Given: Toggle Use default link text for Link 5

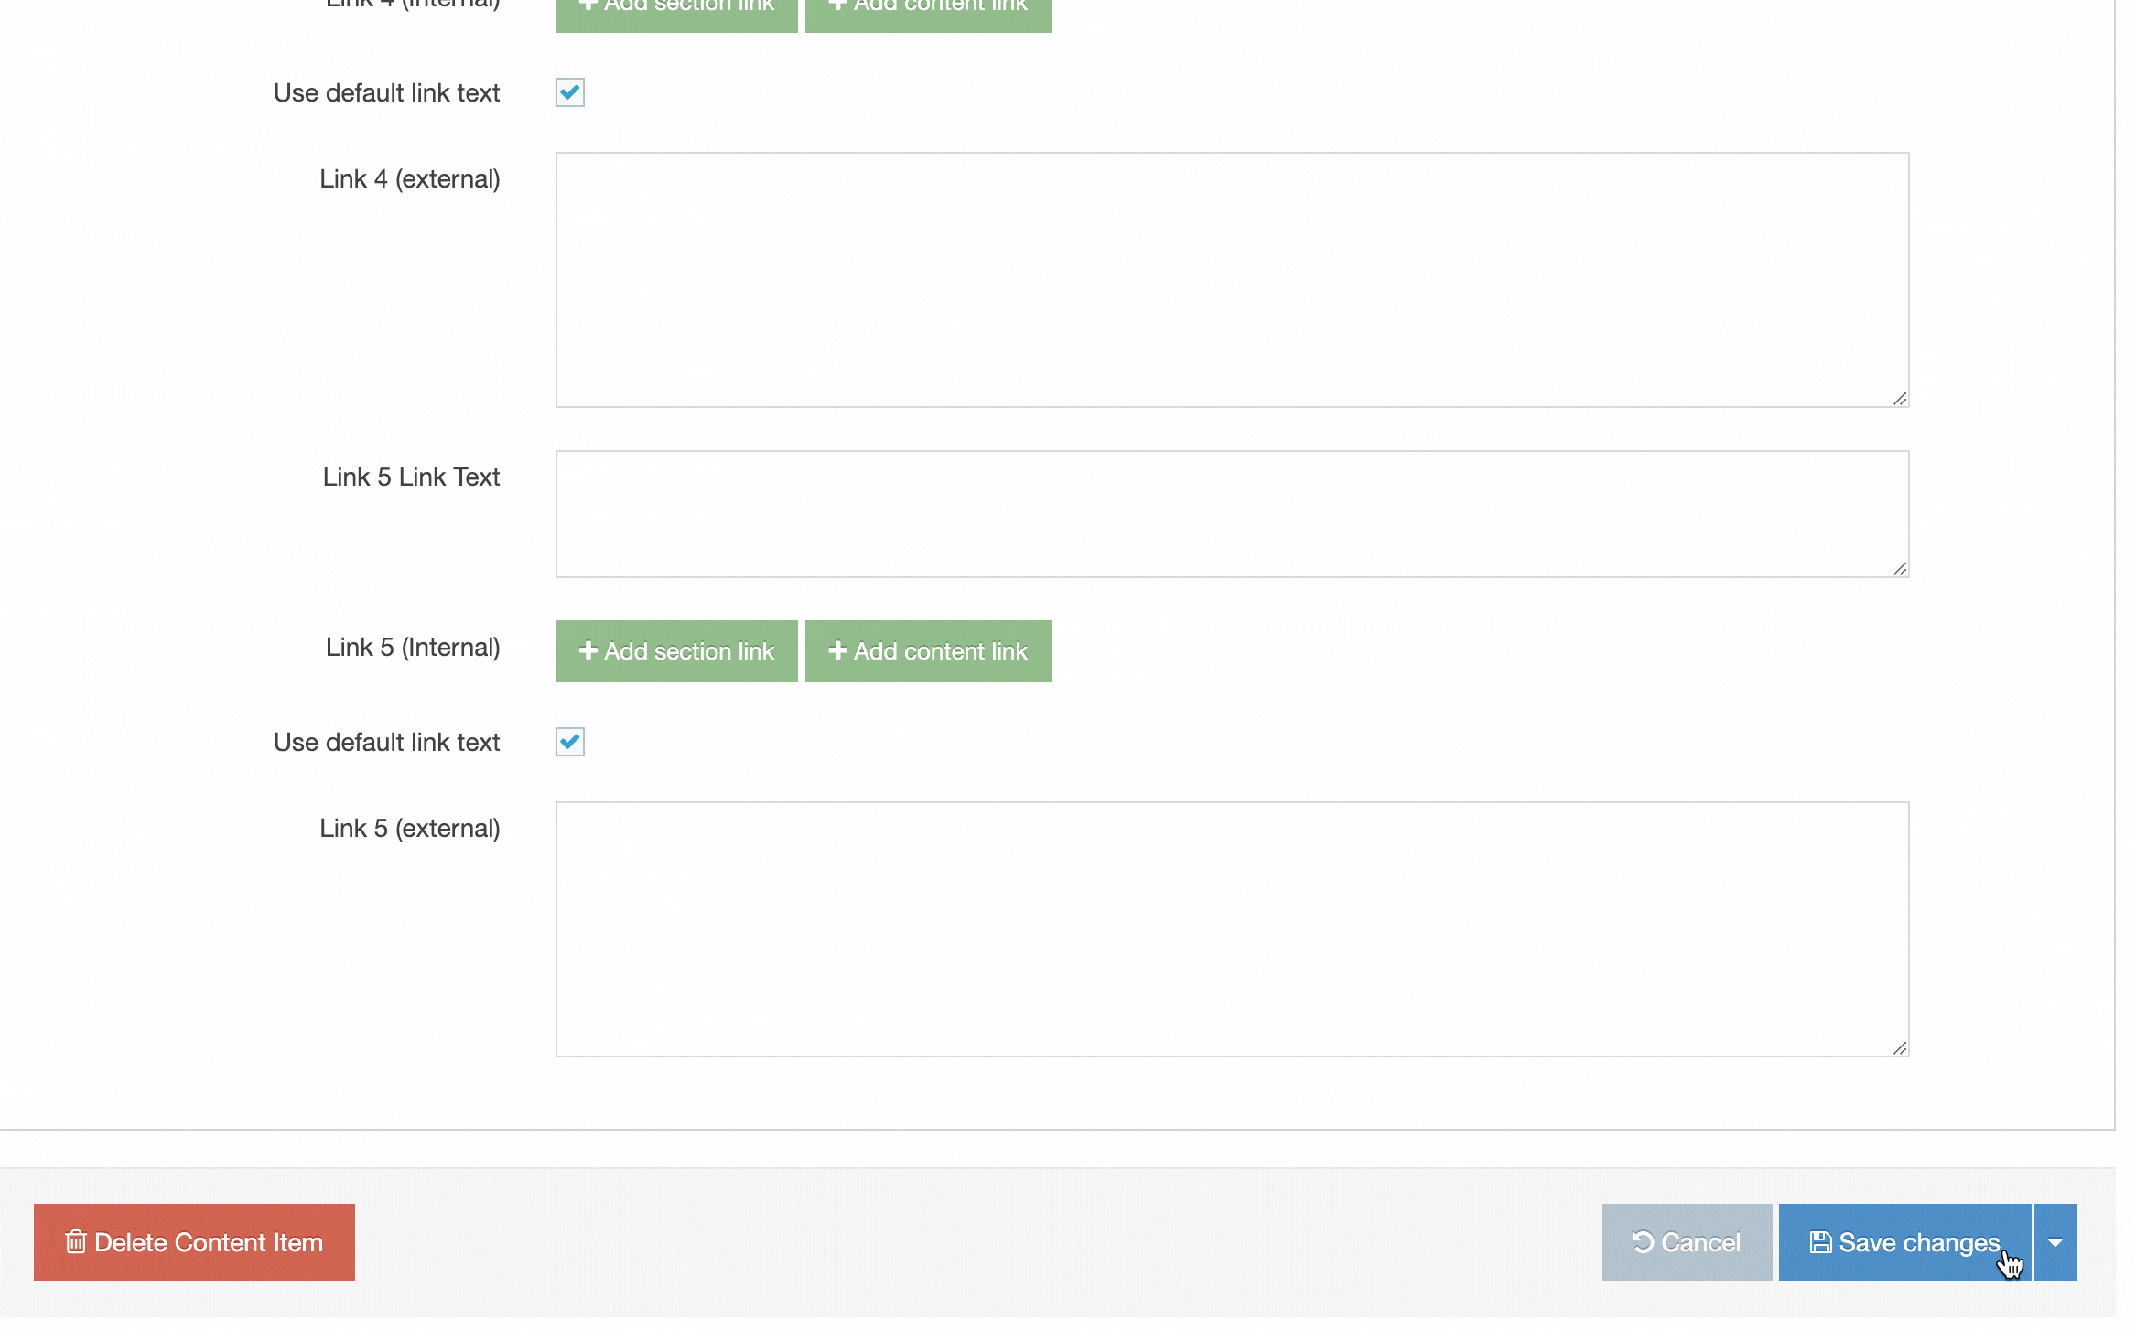Looking at the screenshot, I should (569, 742).
